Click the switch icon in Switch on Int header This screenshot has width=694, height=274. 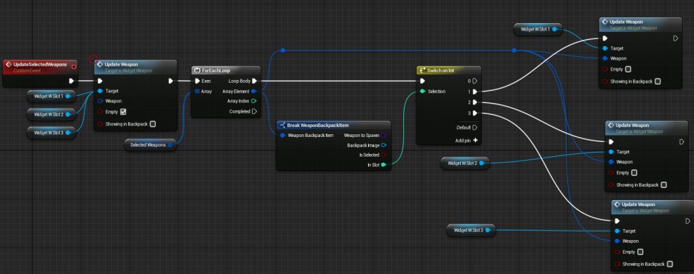tap(422, 71)
